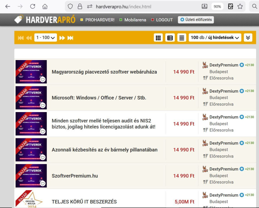
Task: Click +2130 rating in Minden szoftver row
Action: (x=249, y=117)
